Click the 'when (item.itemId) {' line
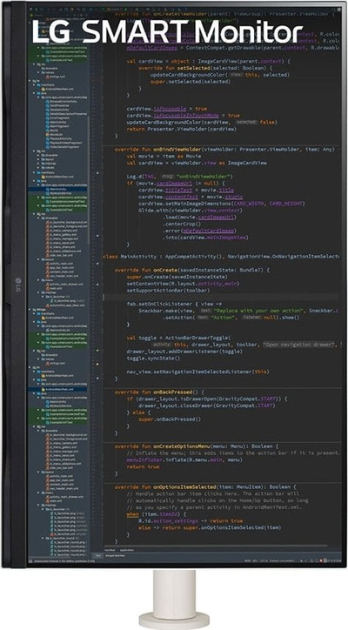 pyautogui.click(x=157, y=514)
